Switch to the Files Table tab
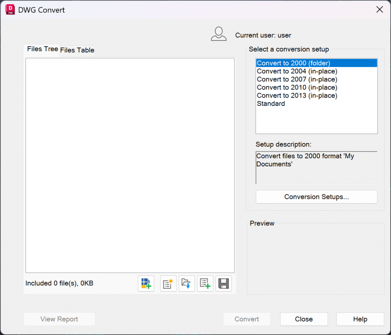The width and height of the screenshot is (391, 335). coord(77,50)
